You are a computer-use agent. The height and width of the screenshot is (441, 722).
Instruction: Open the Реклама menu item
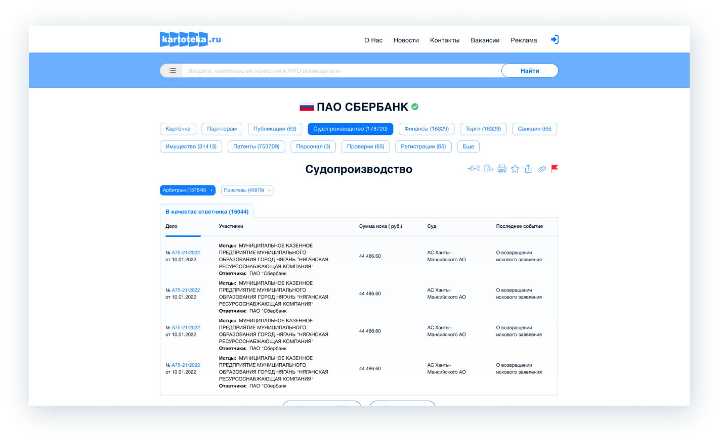[524, 40]
